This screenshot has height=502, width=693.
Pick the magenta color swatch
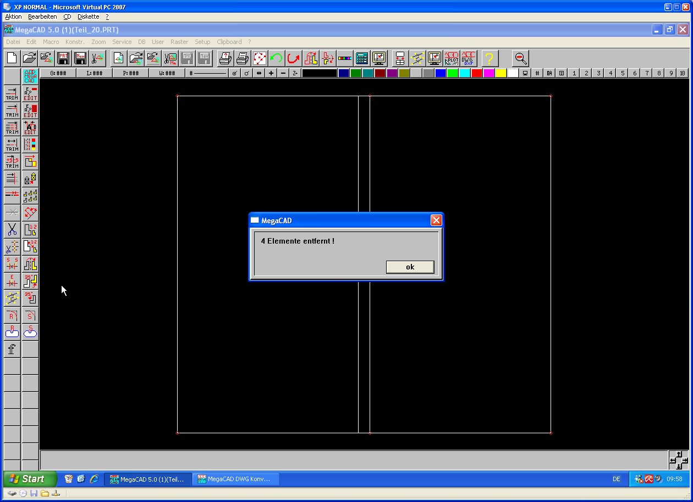click(x=489, y=73)
